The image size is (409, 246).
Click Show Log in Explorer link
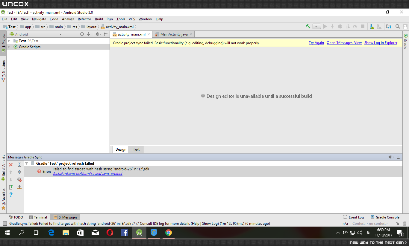pos(381,43)
